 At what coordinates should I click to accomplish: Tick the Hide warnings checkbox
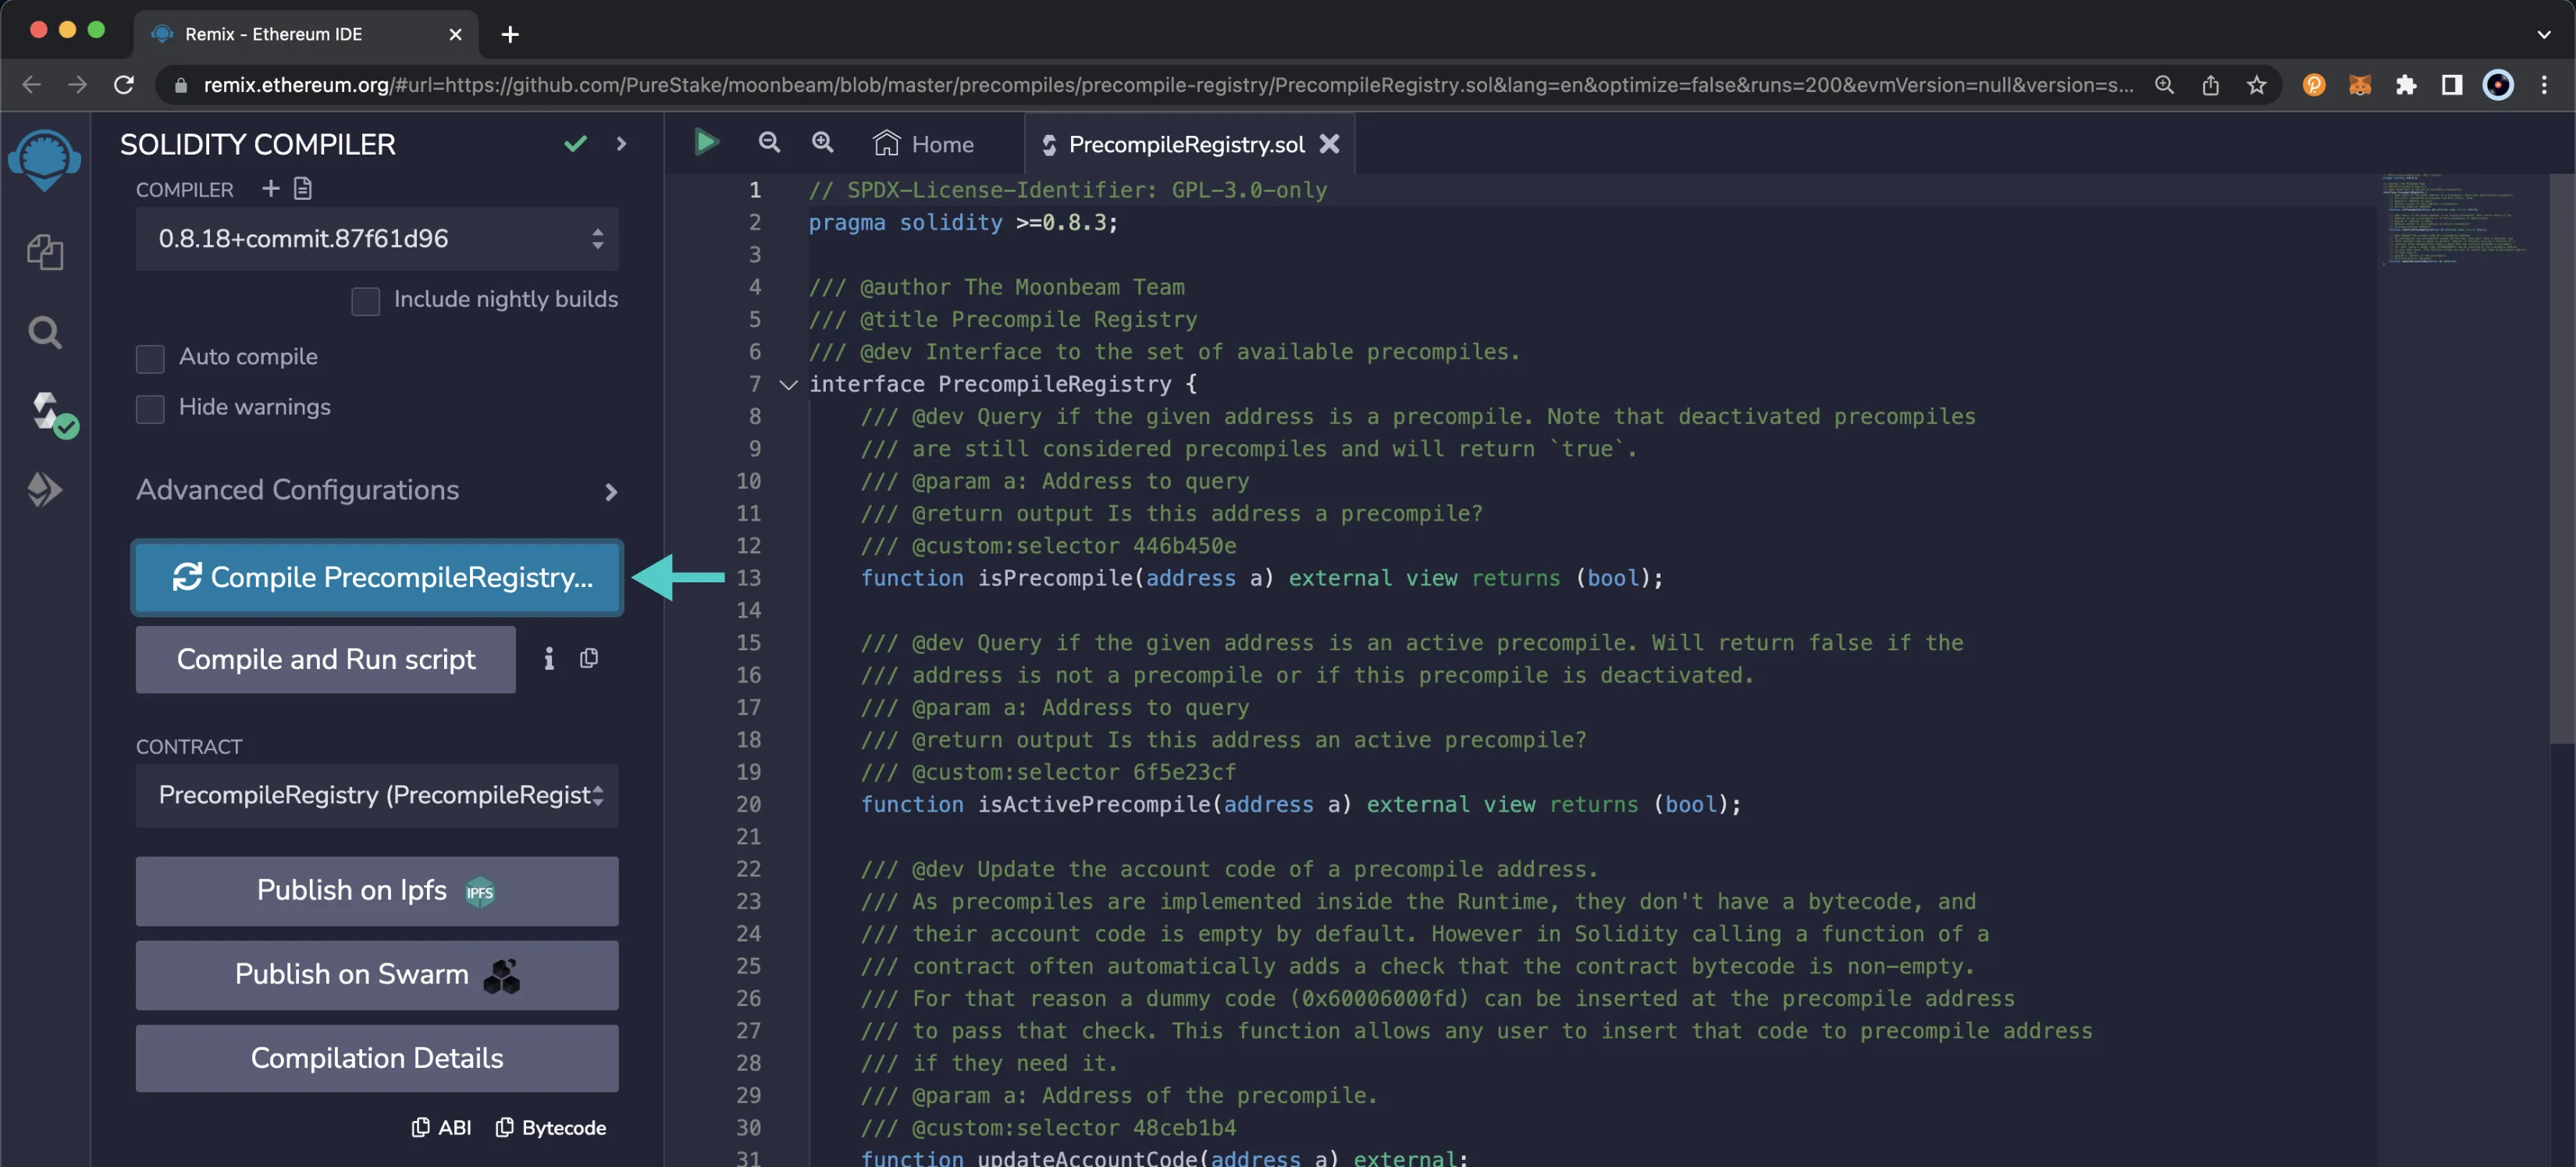click(150, 408)
